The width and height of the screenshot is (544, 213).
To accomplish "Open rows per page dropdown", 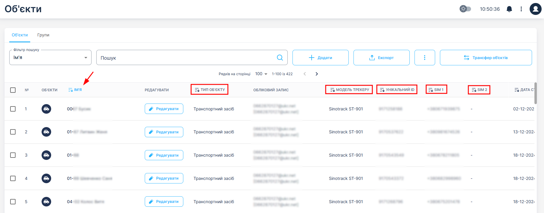I will pos(261,74).
